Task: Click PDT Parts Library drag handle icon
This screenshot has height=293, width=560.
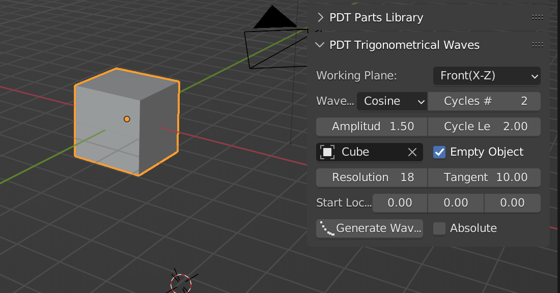Action: pos(537,17)
